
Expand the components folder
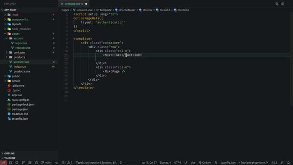point(5,19)
